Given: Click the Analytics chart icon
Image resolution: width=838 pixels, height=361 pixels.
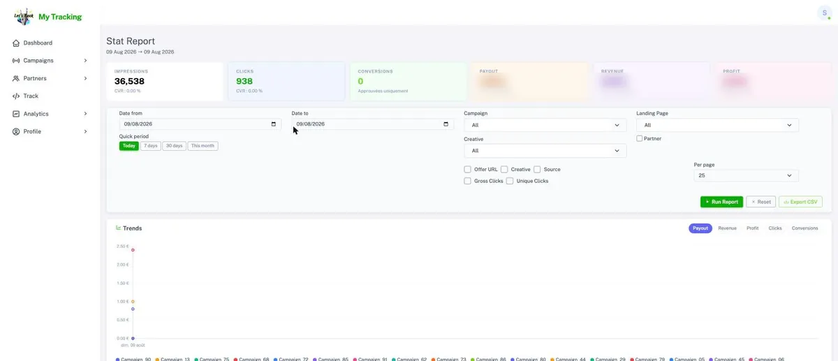Looking at the screenshot, I should click(x=16, y=114).
